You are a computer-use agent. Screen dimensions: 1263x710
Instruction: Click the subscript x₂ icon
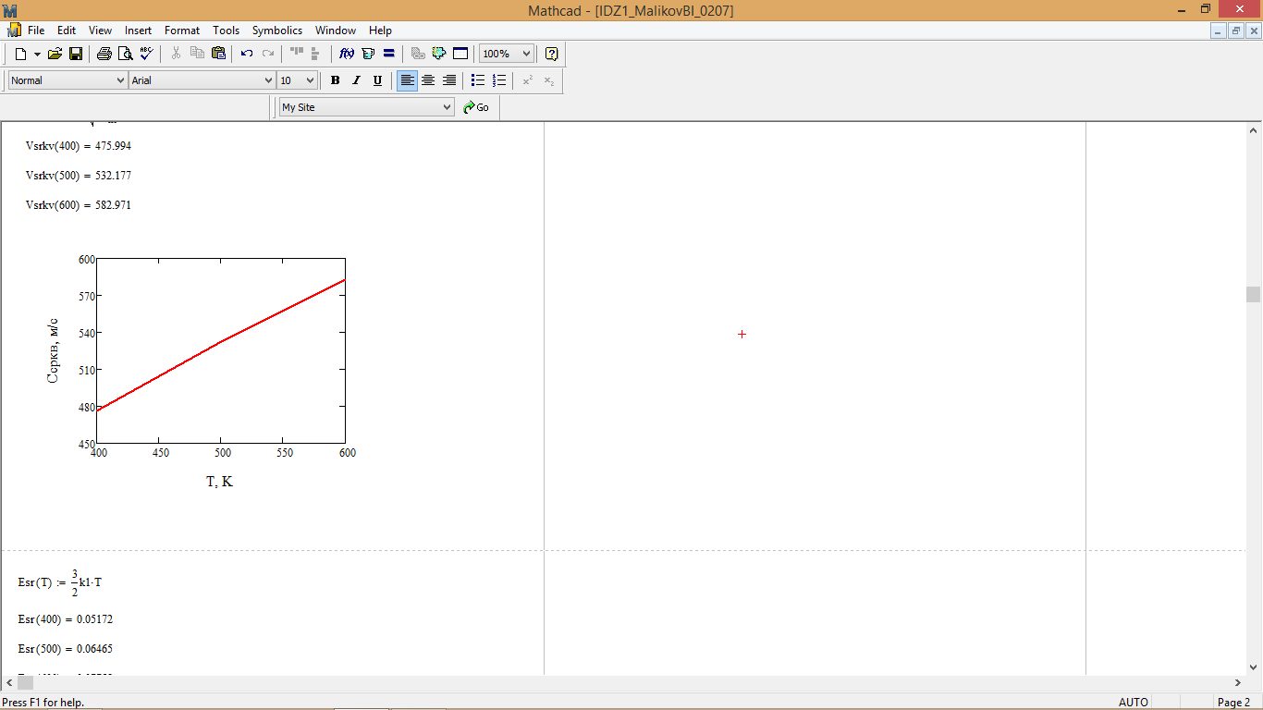[x=549, y=80]
